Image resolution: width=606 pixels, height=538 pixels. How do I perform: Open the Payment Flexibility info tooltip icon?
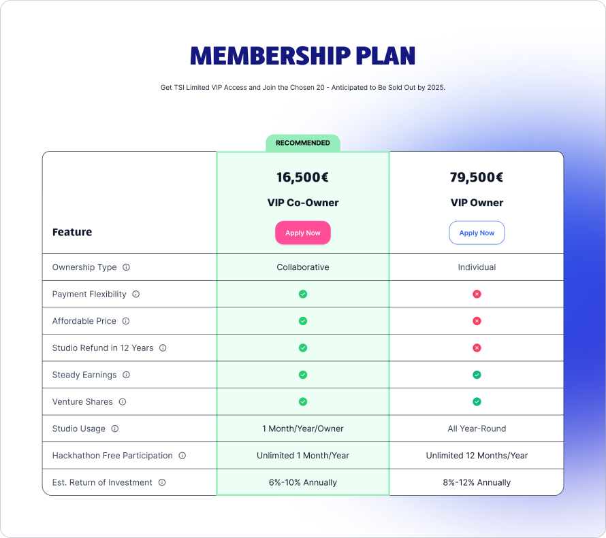tap(136, 294)
